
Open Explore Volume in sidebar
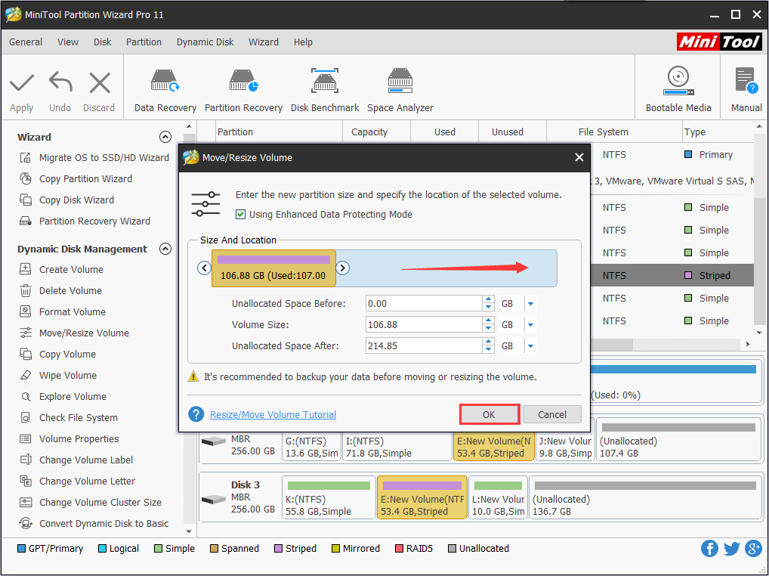63,396
